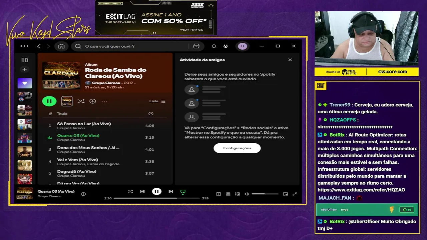
Task: Click the 'Configurações' button
Action: click(x=237, y=148)
